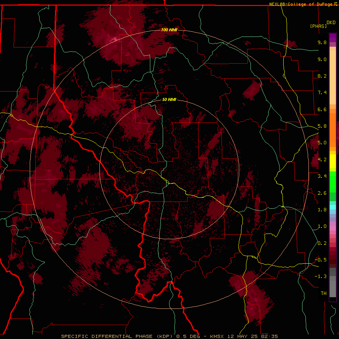Click the 7.4 scale value

coord(322,93)
